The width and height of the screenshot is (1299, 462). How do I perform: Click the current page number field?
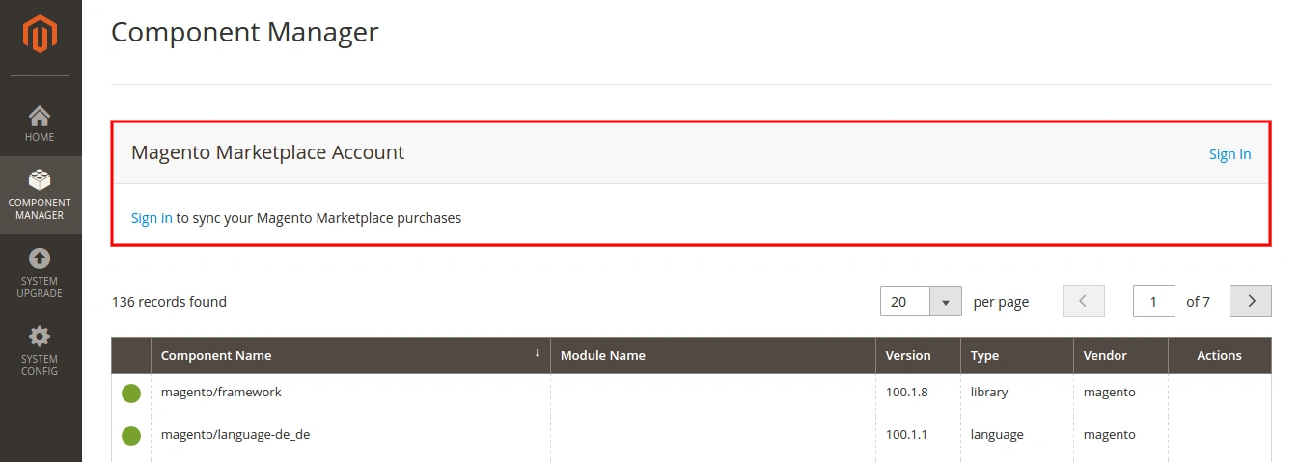click(x=1153, y=302)
